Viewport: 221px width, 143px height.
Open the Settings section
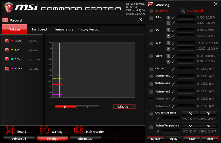[x=52, y=138]
